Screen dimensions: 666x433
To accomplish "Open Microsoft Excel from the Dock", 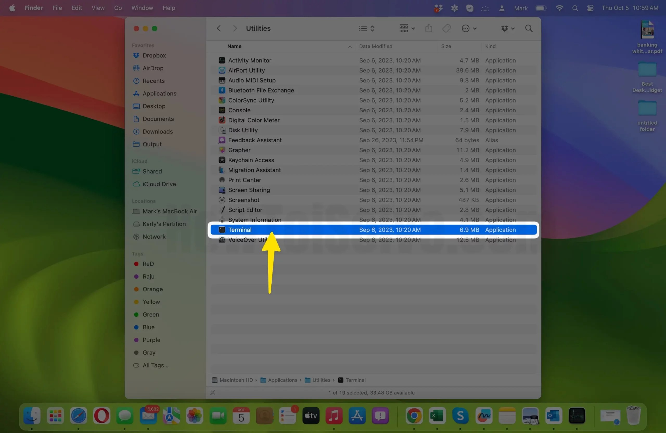I will click(x=437, y=416).
